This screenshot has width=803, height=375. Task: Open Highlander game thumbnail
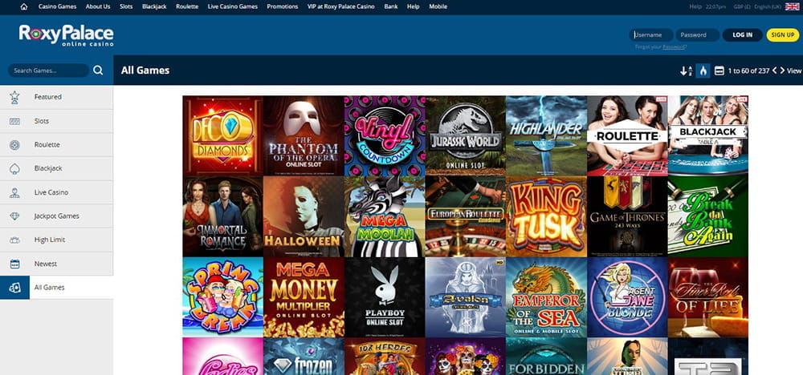click(546, 136)
